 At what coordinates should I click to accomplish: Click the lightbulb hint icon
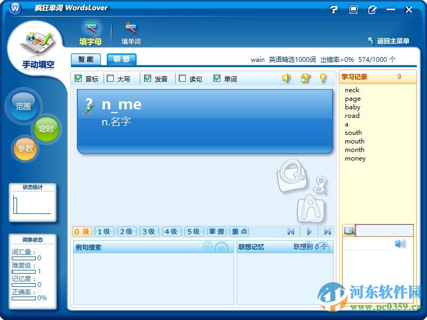(x=322, y=78)
